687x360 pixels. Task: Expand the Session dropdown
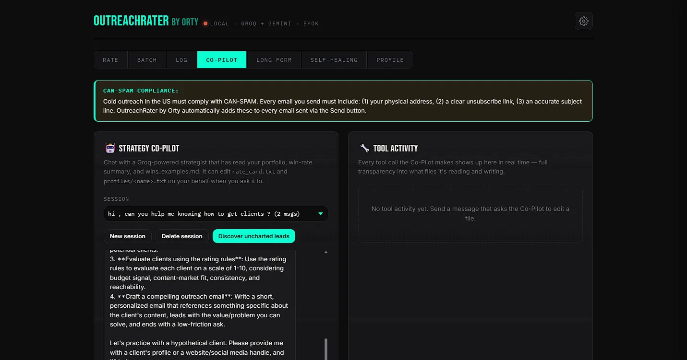click(216, 214)
